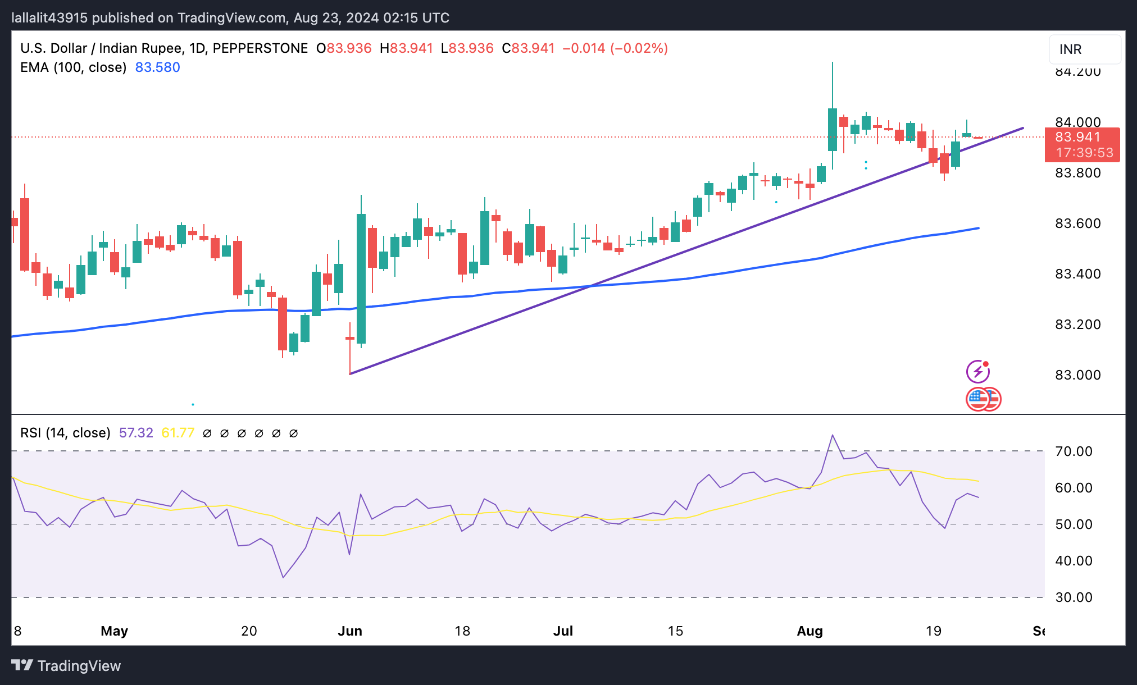Click the purple lightning bolt events icon
This screenshot has width=1137, height=685.
click(x=977, y=372)
